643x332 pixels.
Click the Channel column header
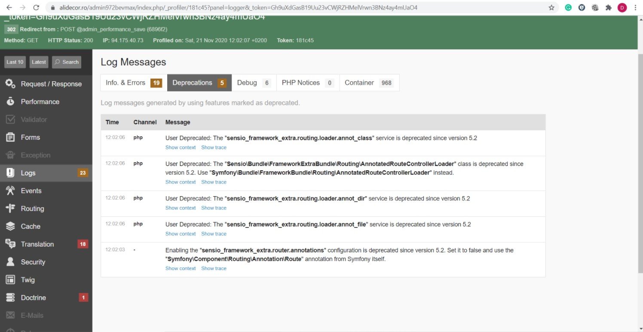pos(145,122)
